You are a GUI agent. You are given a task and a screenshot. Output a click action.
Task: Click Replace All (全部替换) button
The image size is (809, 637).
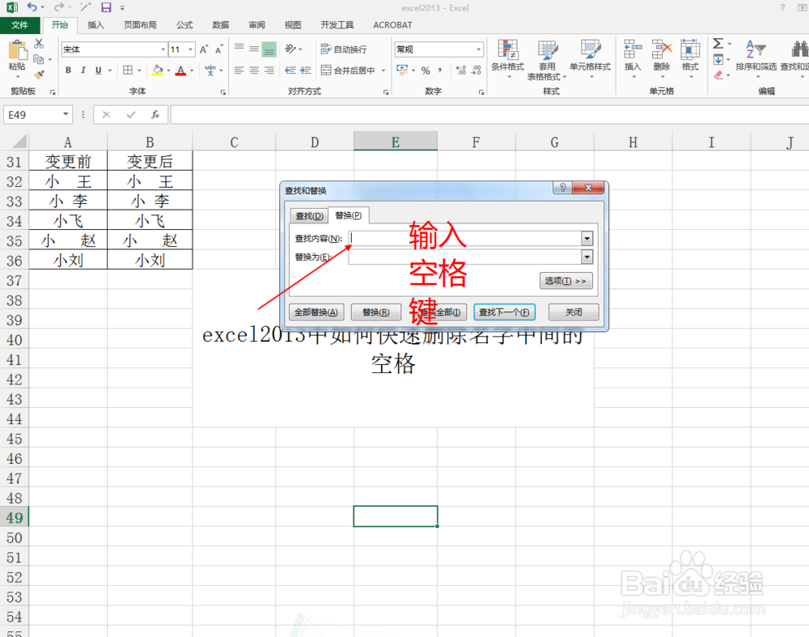[x=316, y=312]
